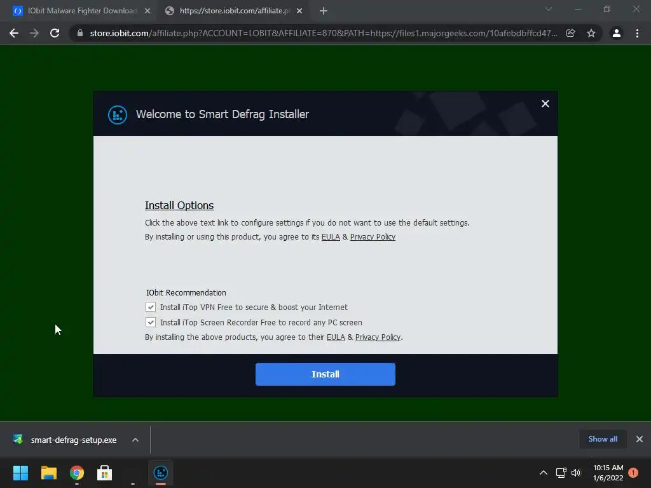Uncheck Install iTop VPN Free checkbox
The image size is (651, 488).
(151, 307)
